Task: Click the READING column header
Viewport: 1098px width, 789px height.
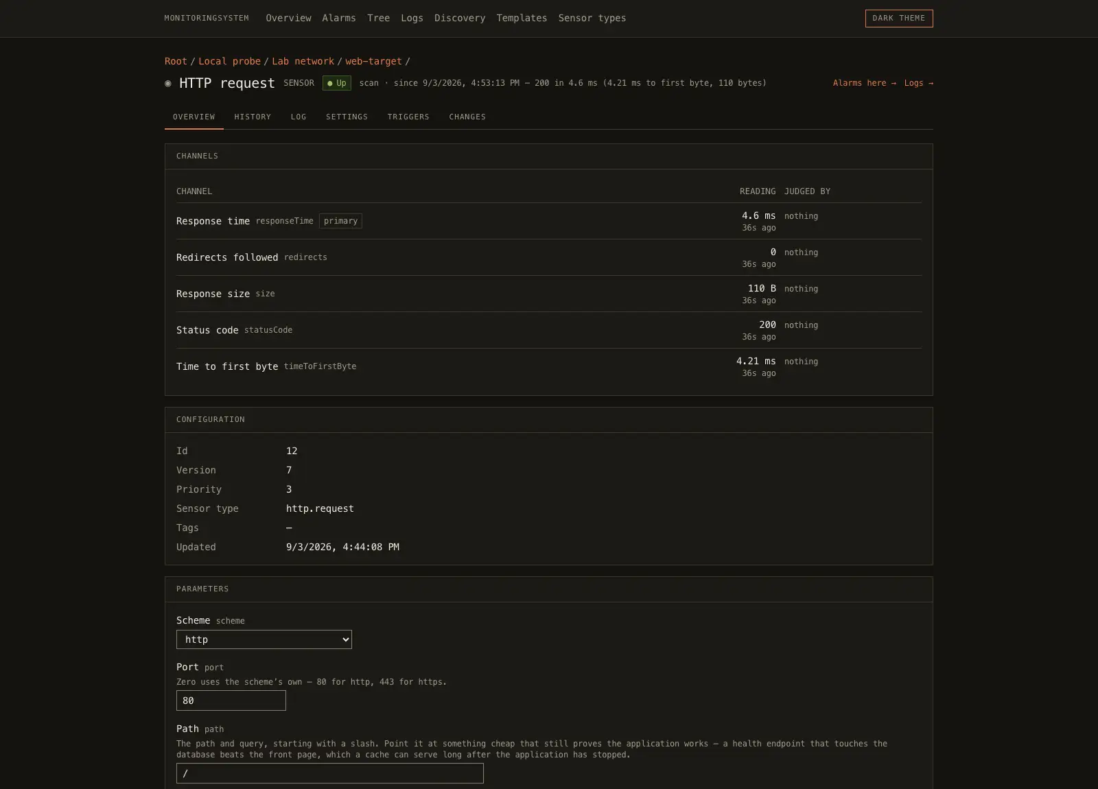Action: tap(758, 191)
